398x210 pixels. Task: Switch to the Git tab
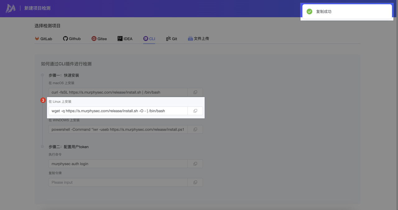172,39
